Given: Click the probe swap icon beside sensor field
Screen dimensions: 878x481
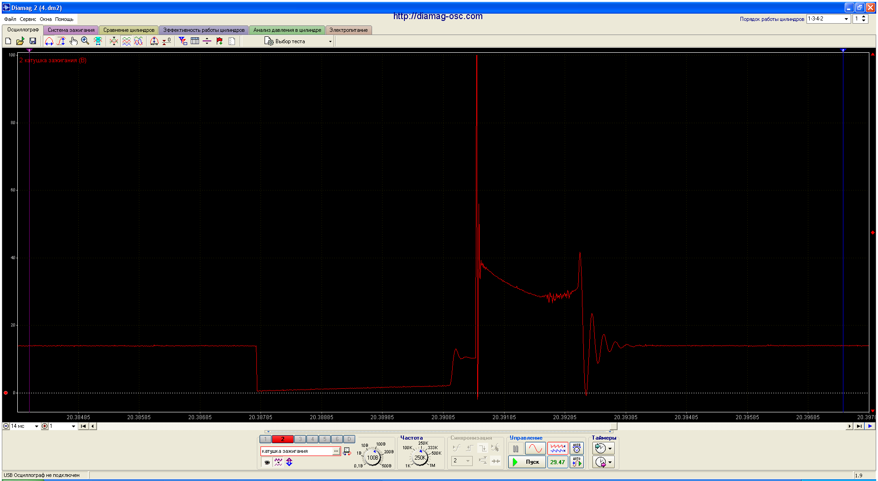Looking at the screenshot, I should pyautogui.click(x=347, y=451).
